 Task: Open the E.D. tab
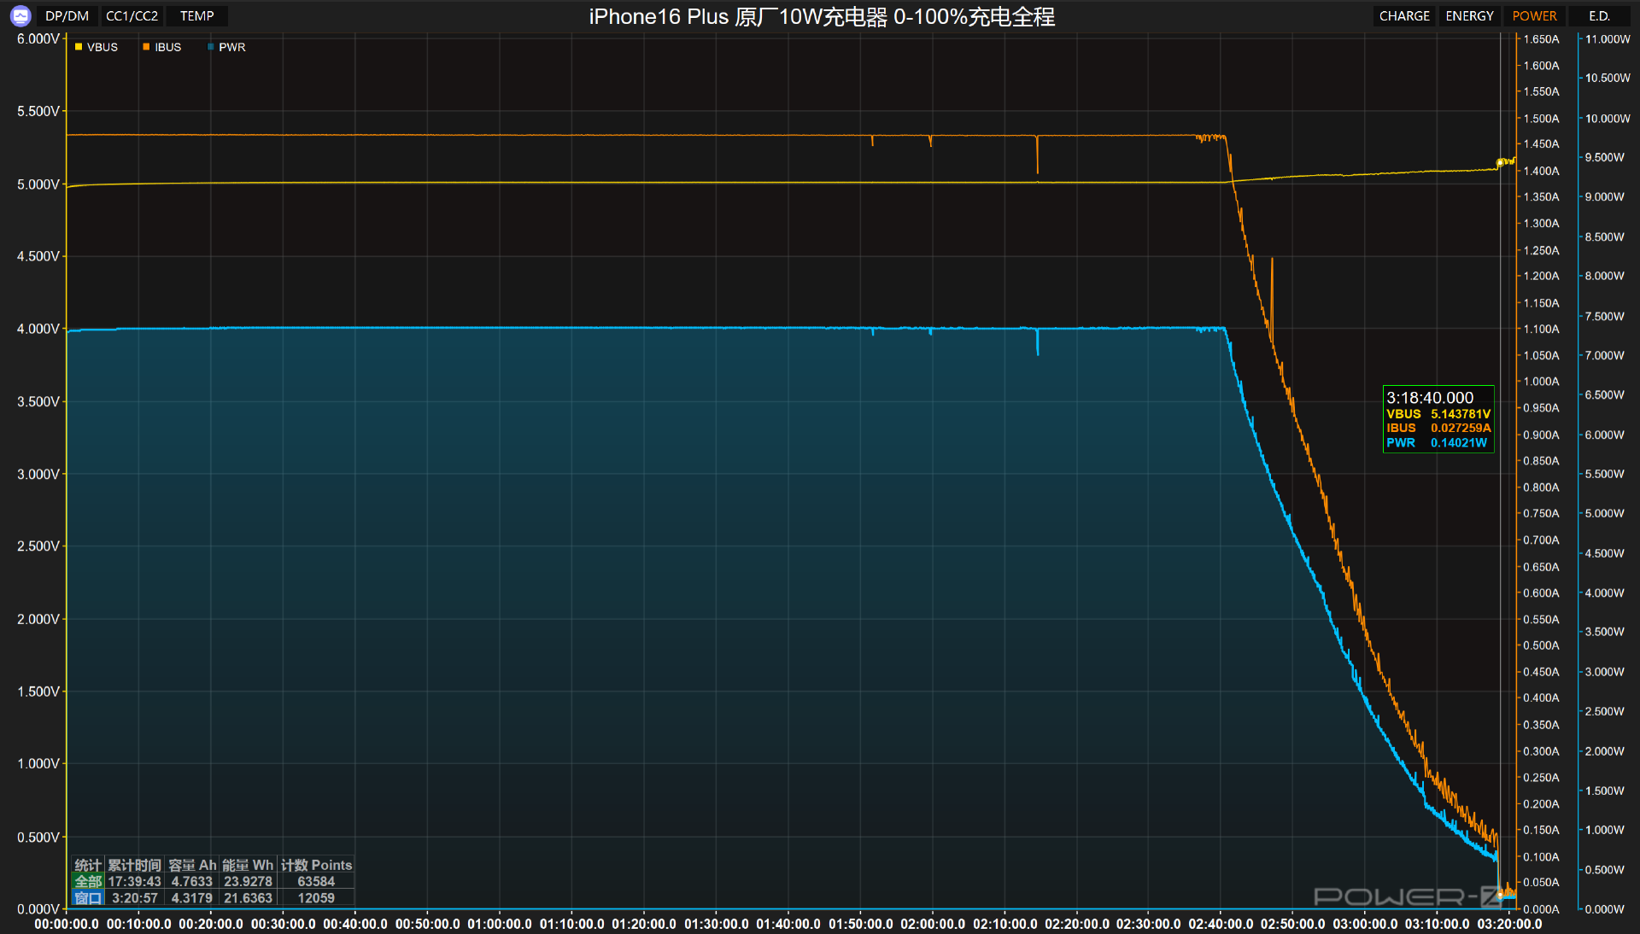point(1599,15)
